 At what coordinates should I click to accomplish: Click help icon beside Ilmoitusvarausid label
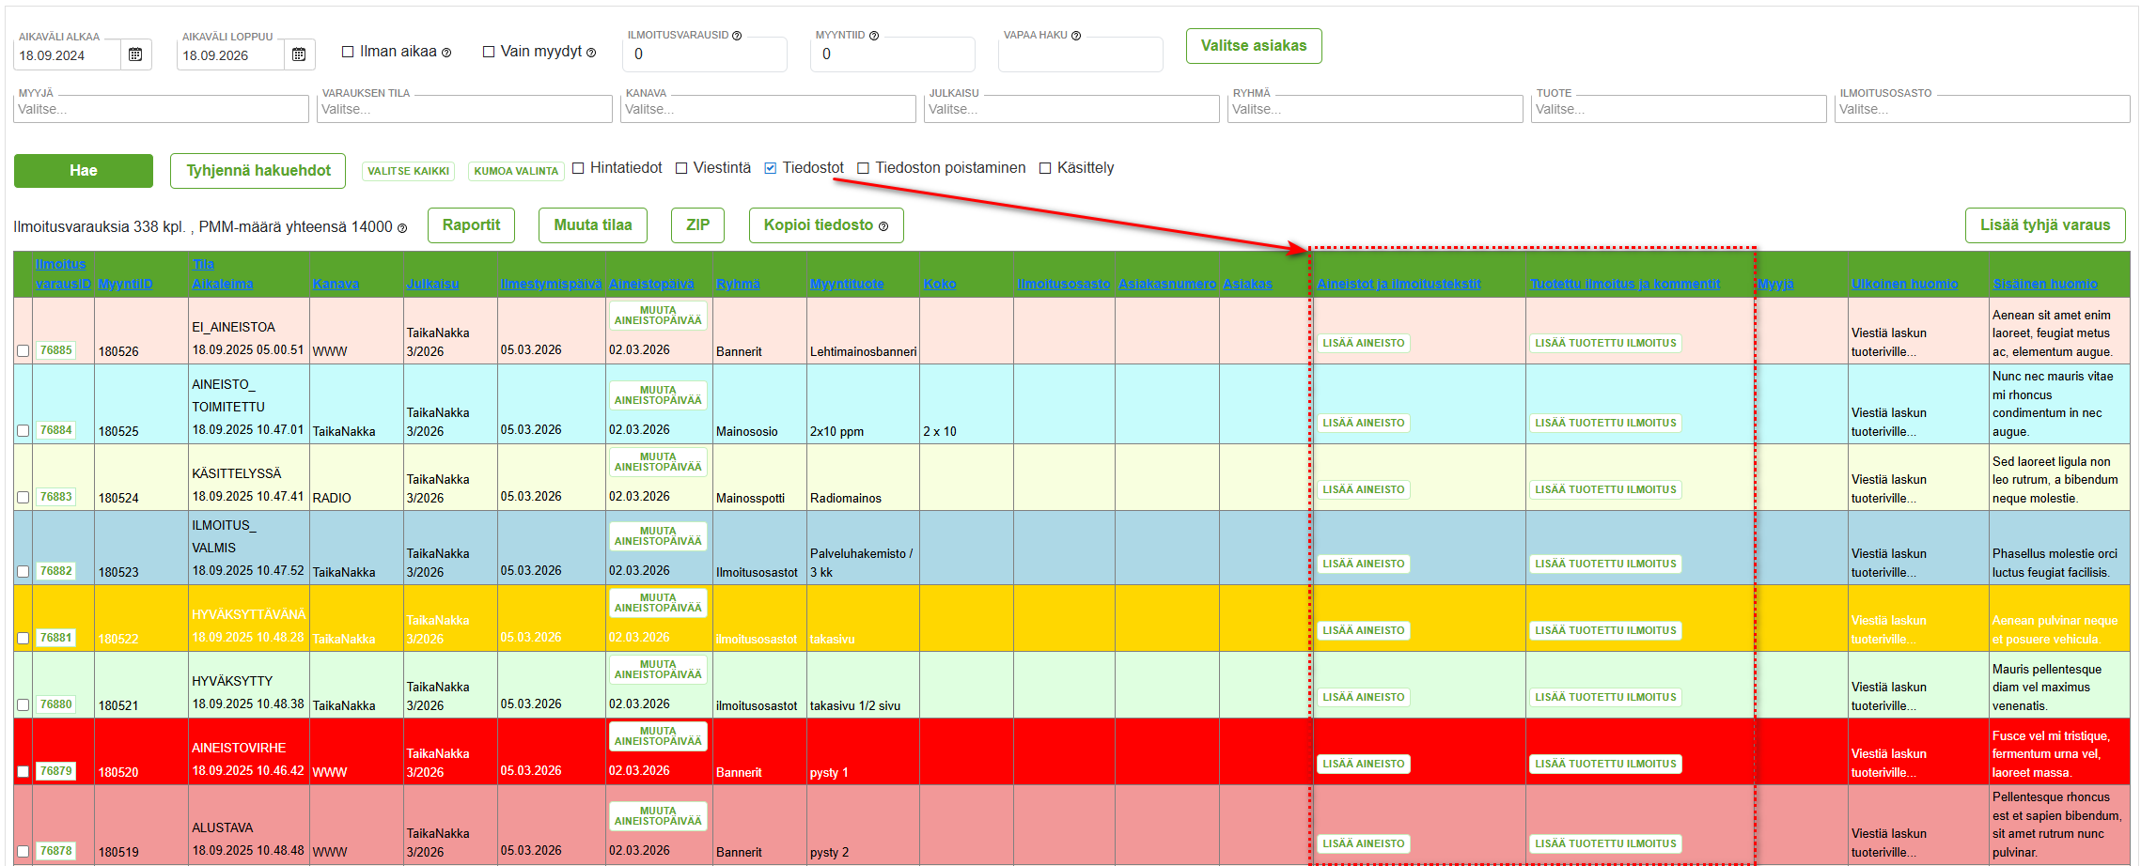coord(737,36)
